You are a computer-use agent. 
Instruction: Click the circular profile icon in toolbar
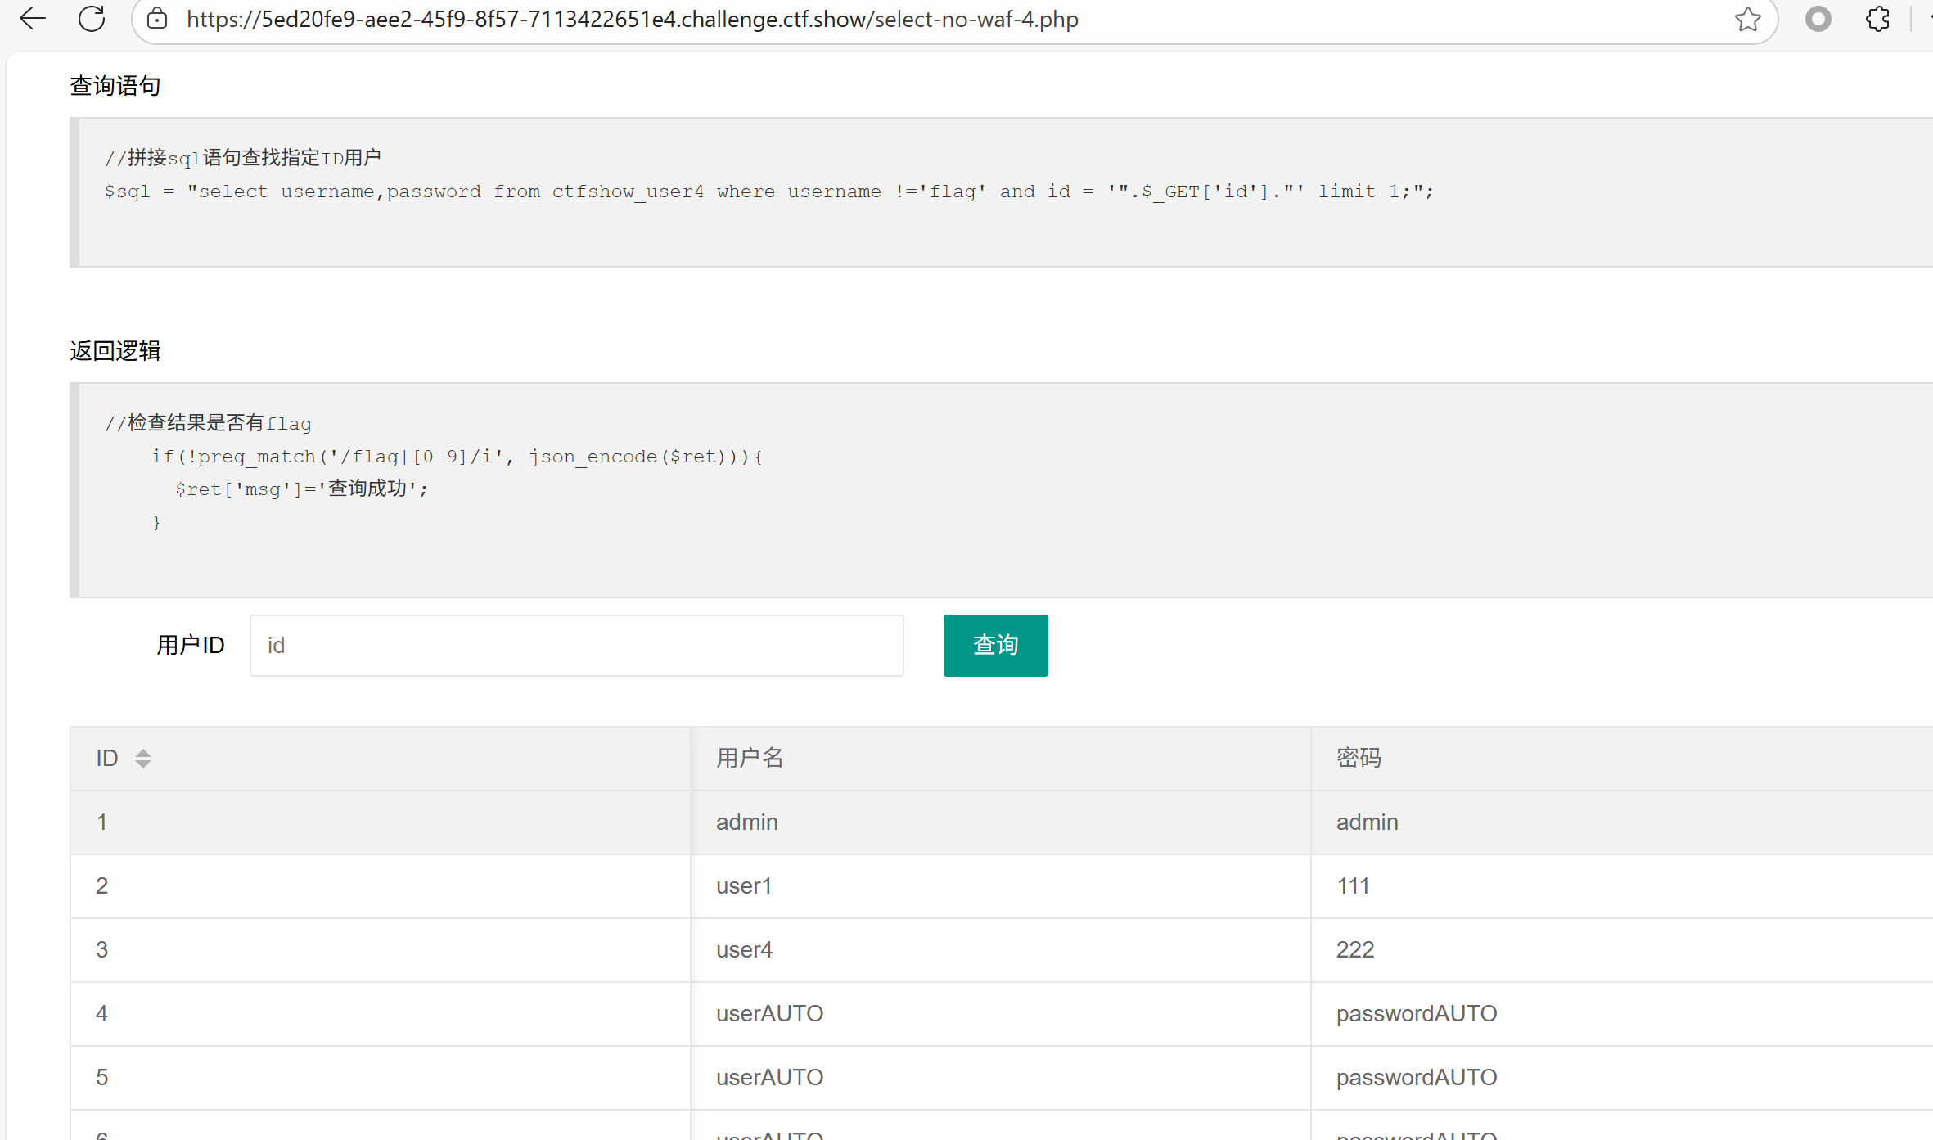pyautogui.click(x=1818, y=19)
